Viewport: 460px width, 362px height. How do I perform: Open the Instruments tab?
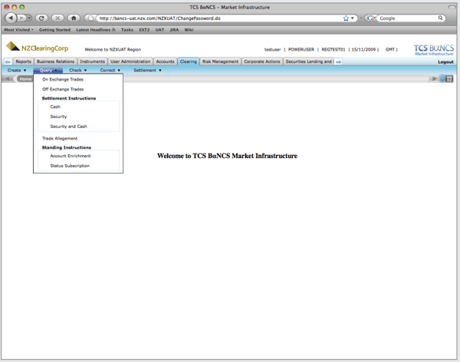point(92,61)
